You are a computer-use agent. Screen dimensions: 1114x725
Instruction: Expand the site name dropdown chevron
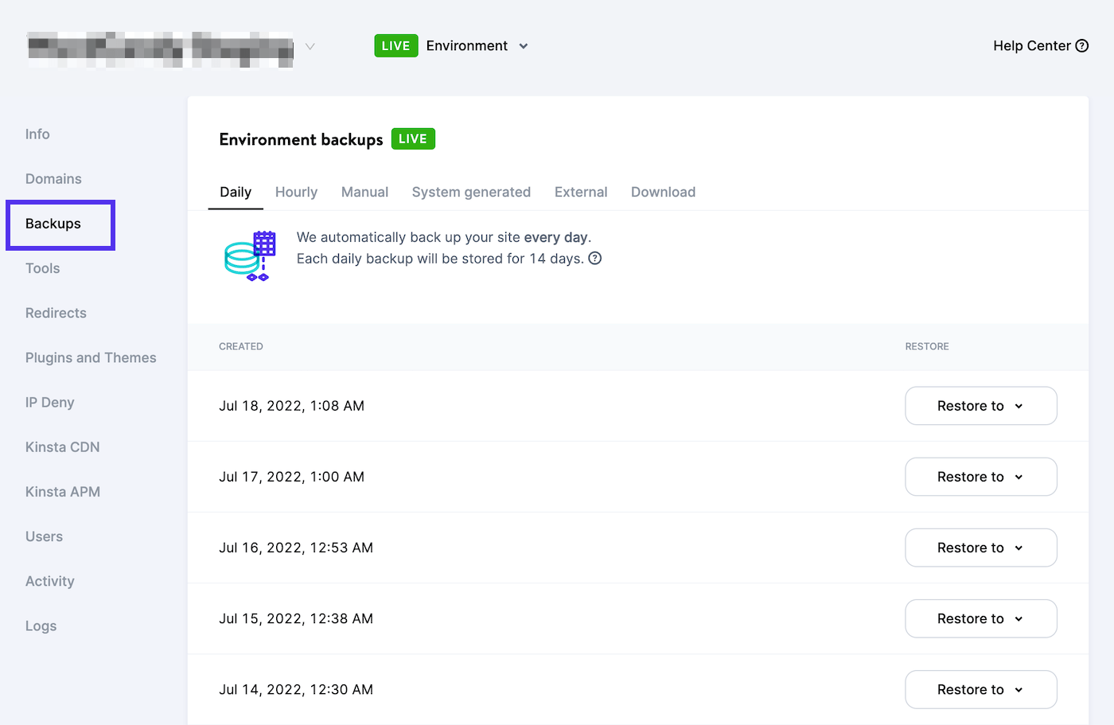click(x=310, y=45)
